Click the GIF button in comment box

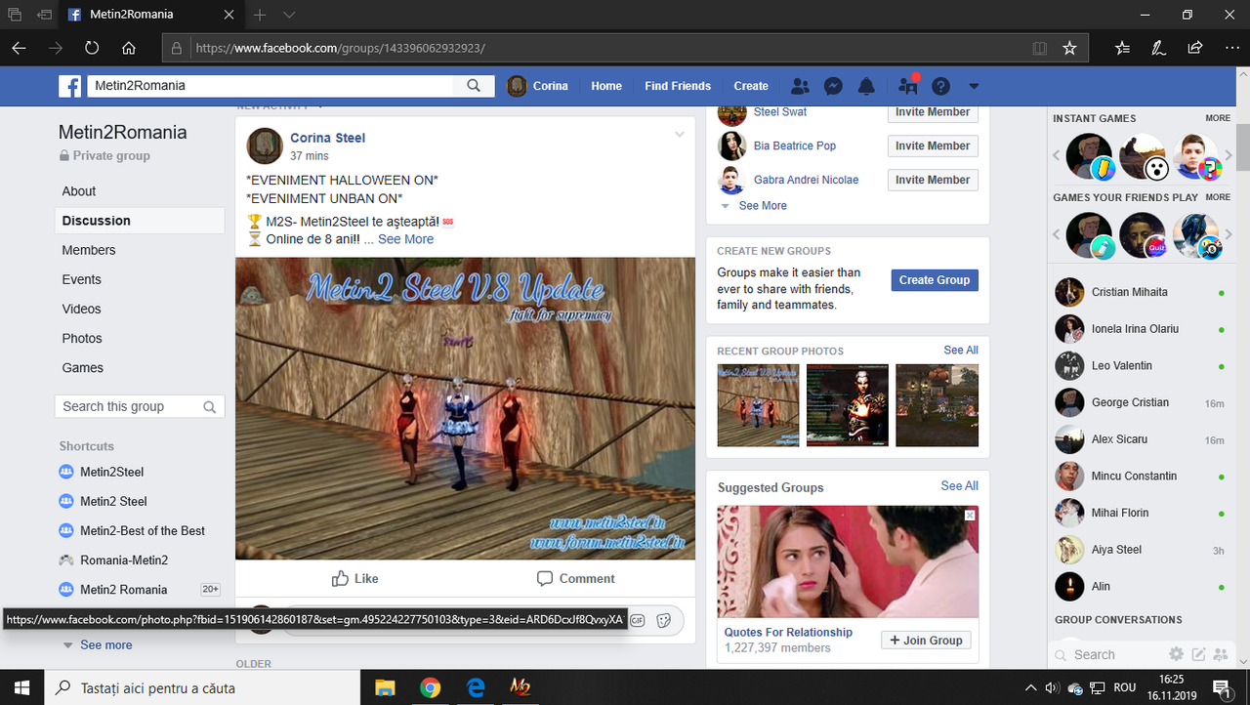click(x=637, y=620)
